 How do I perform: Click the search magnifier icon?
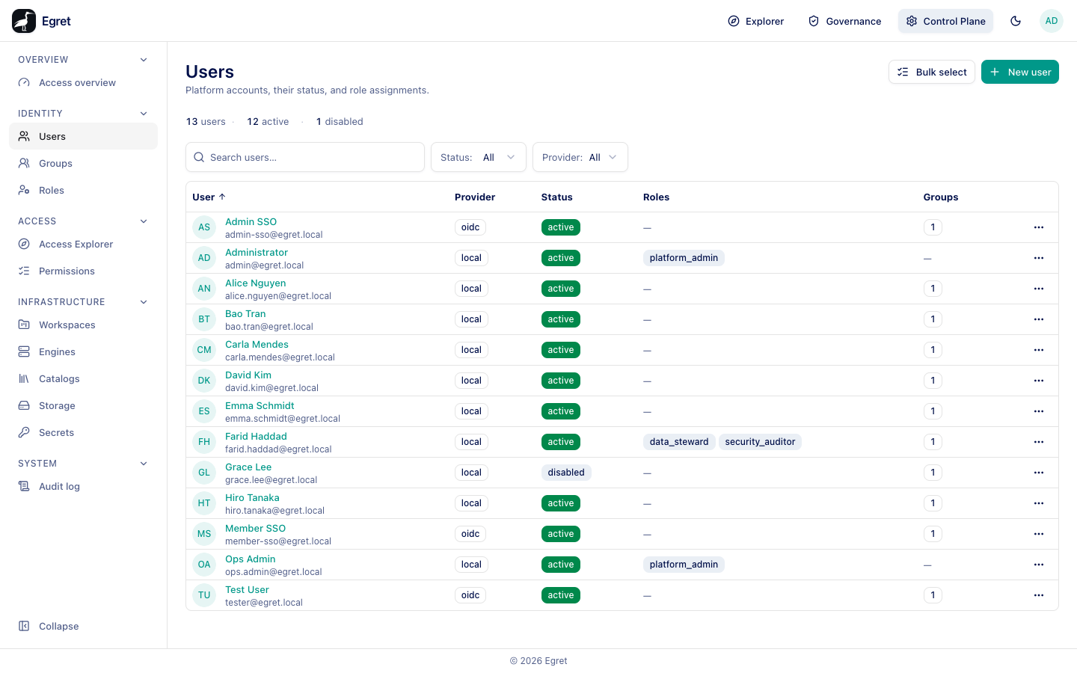199,157
